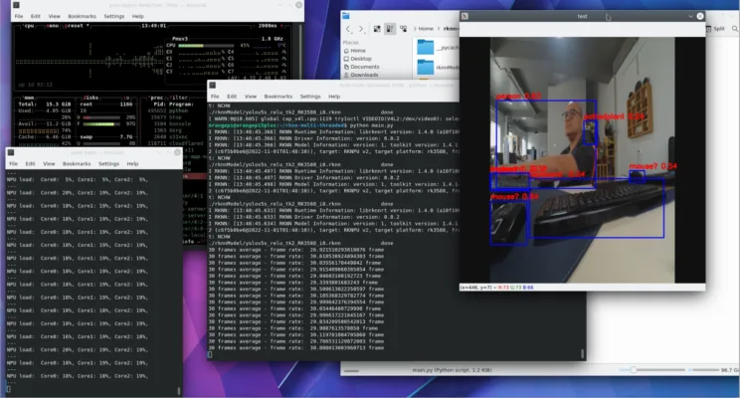The image size is (740, 398).
Task: Open Settings menu in the NPU load Konsole
Action: click(x=108, y=164)
